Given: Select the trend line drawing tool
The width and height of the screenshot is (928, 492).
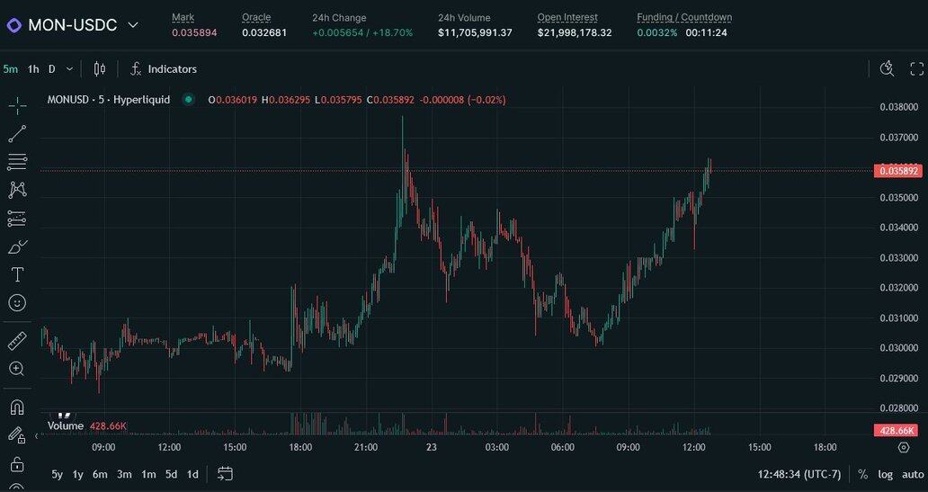Looking at the screenshot, I should [17, 134].
